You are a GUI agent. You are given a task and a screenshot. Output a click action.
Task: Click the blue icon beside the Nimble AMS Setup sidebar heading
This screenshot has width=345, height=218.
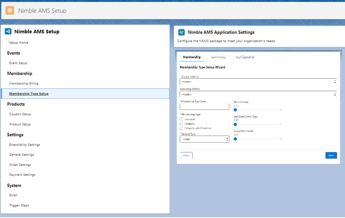click(x=8, y=32)
